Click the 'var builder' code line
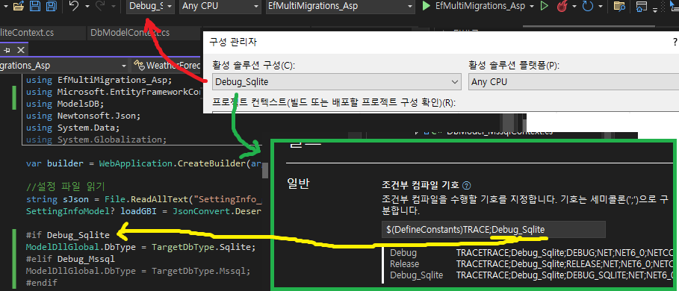 pyautogui.click(x=143, y=164)
